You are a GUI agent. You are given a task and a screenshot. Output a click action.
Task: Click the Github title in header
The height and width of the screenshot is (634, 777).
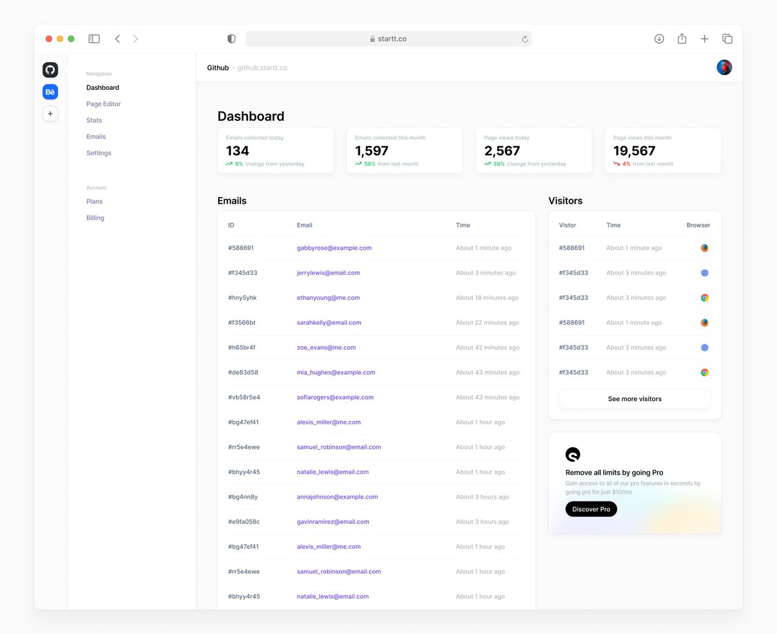point(218,68)
